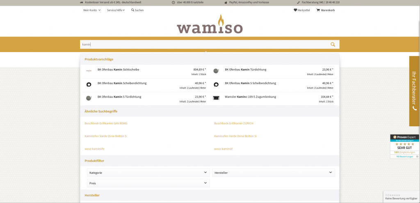Viewport: 420px width, 203px height.
Task: Open the Preis filter dropdown
Action: pyautogui.click(x=148, y=183)
